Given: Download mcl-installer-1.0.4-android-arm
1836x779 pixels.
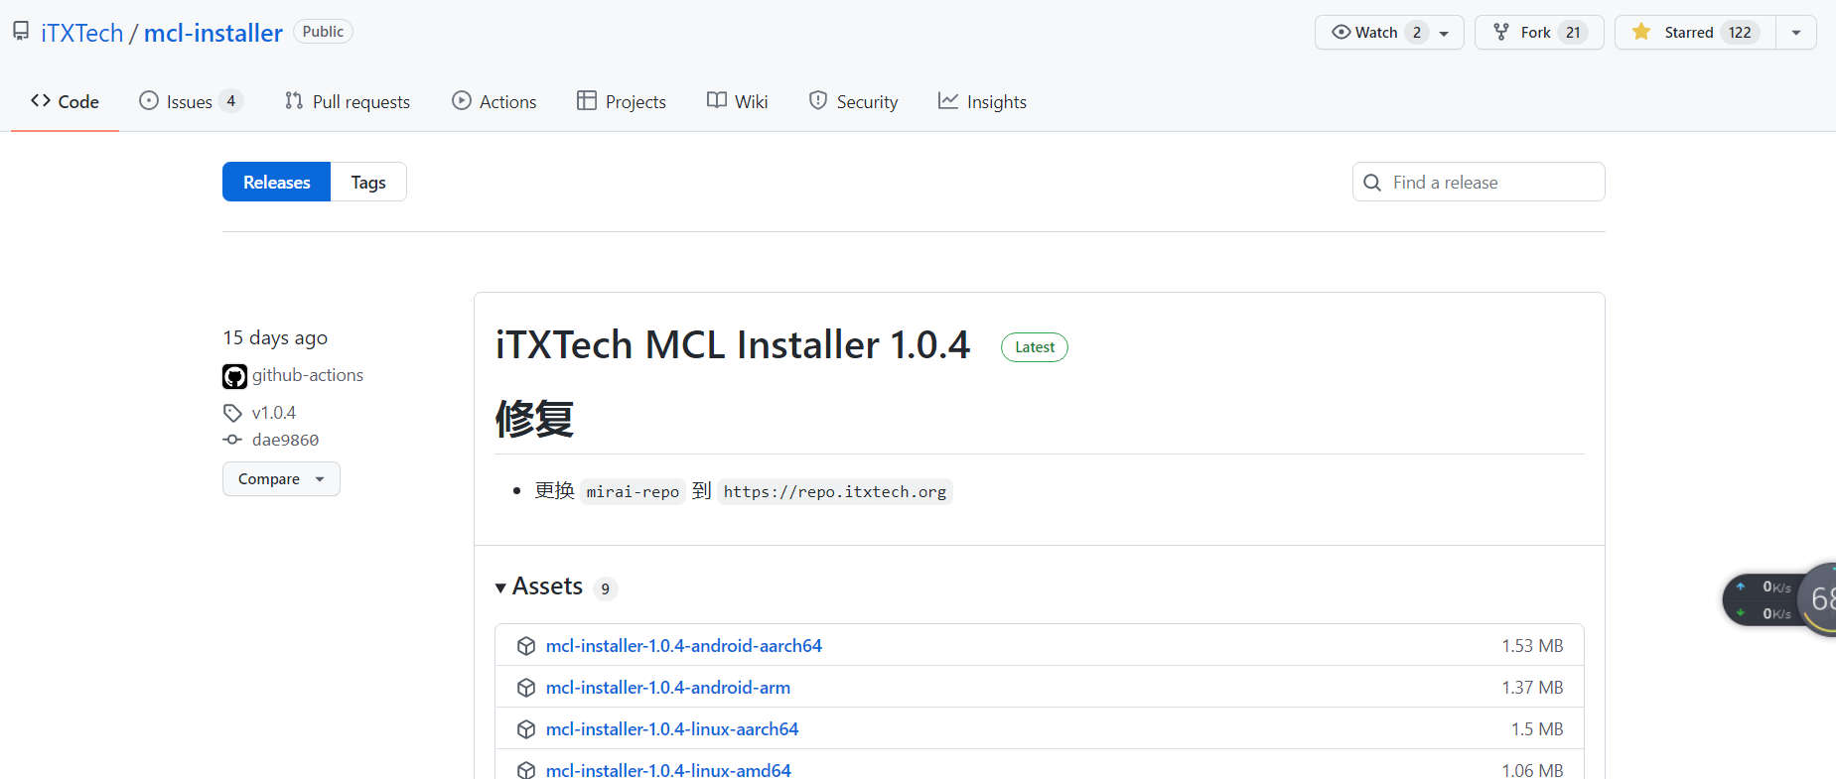Looking at the screenshot, I should pyautogui.click(x=668, y=688).
